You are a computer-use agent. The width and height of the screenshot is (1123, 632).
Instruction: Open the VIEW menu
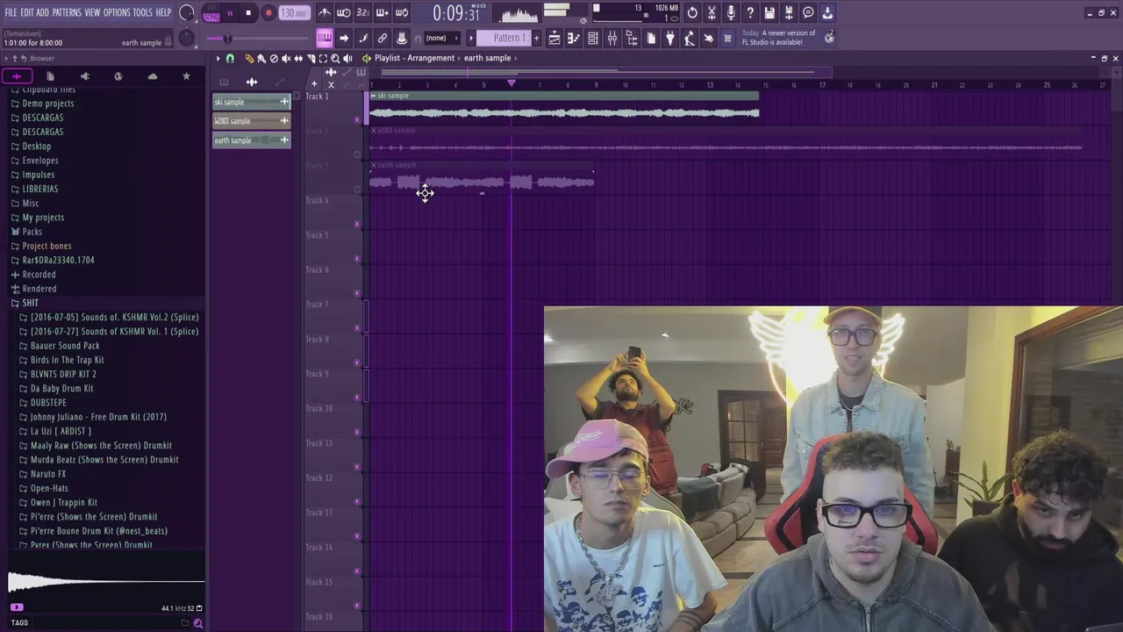tap(92, 12)
